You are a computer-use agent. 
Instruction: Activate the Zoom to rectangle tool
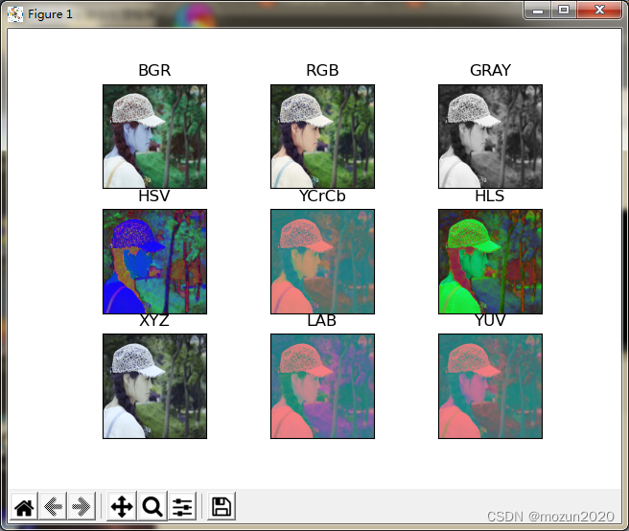point(152,506)
